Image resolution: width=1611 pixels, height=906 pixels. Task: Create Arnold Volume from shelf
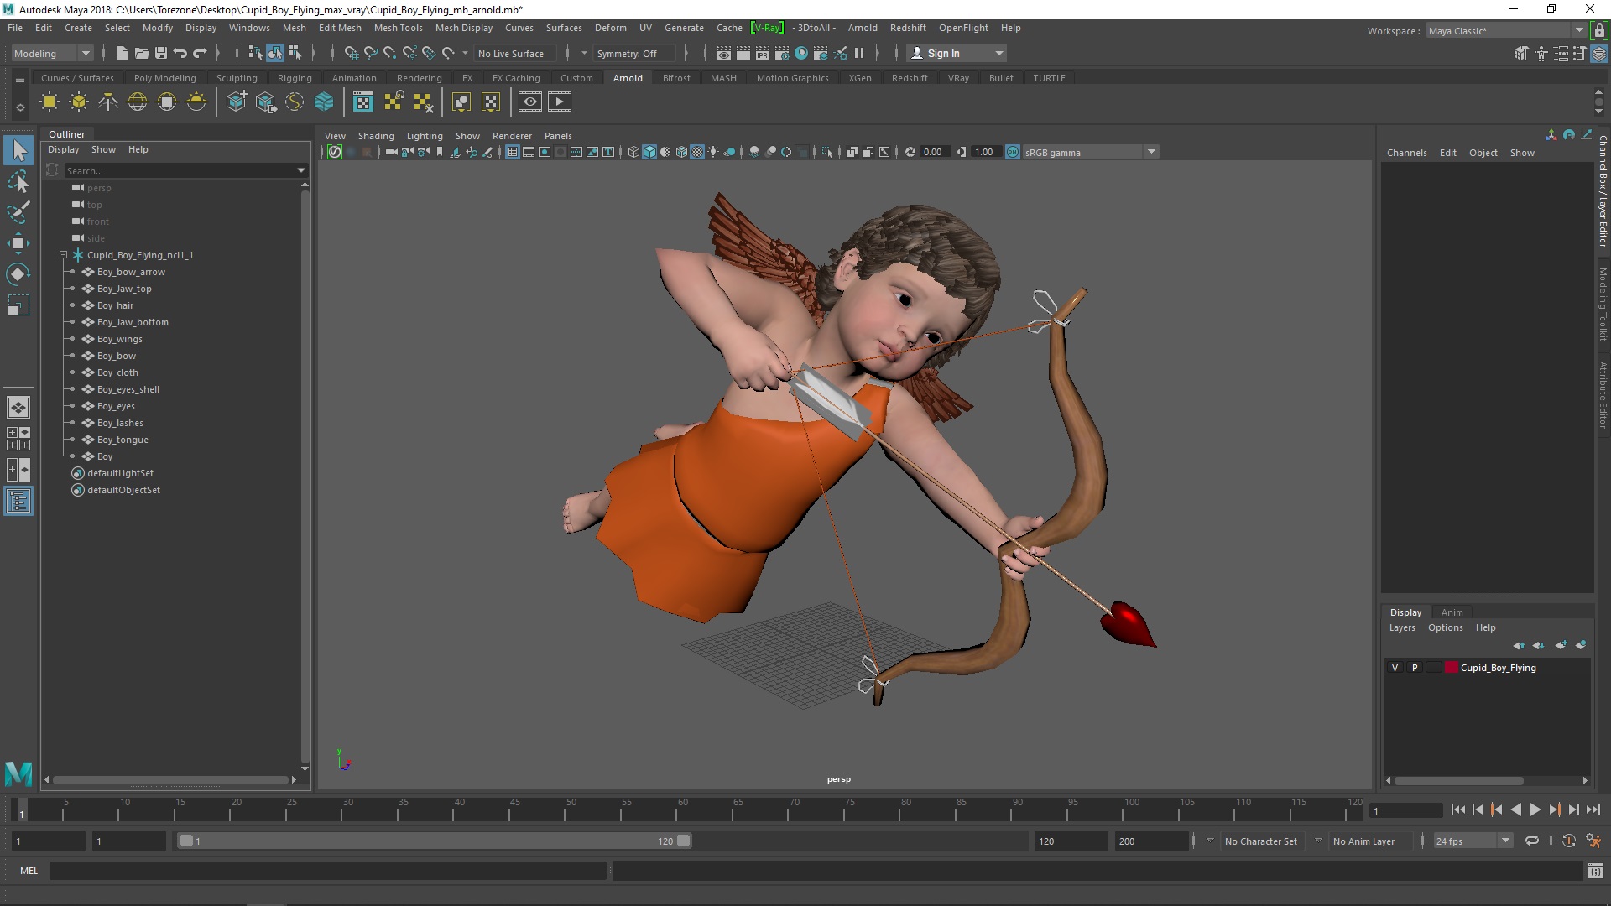(x=324, y=102)
